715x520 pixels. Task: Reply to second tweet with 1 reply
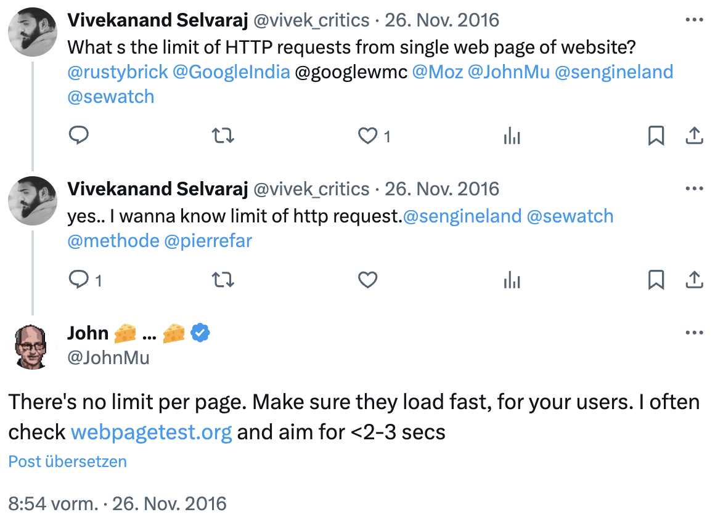tap(78, 279)
